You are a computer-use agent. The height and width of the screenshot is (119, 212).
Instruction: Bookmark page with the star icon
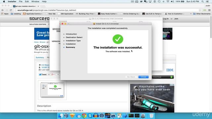[200, 10]
